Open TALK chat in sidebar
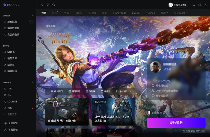The width and height of the screenshot is (210, 137). (x=9, y=89)
